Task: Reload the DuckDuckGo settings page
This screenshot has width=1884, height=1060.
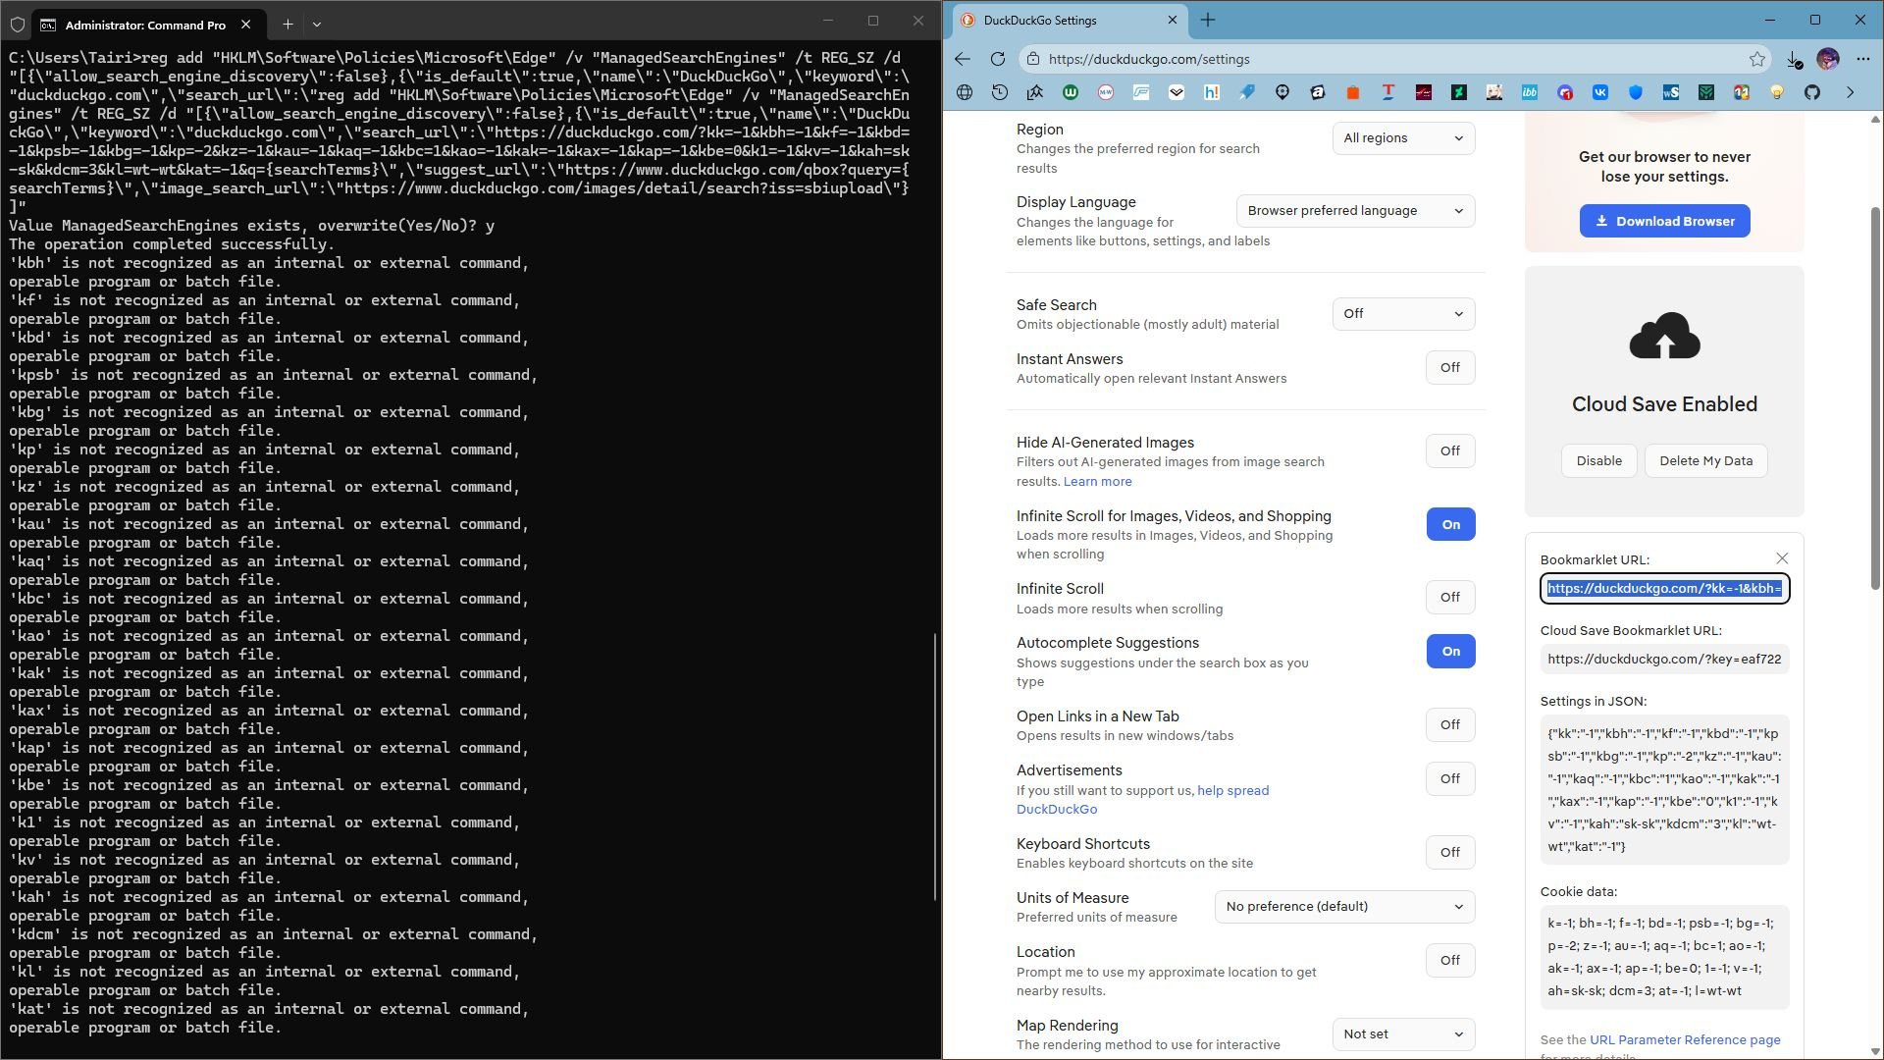Action: [x=998, y=59]
